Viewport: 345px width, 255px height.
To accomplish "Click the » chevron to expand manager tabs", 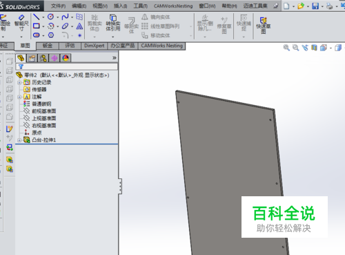I will 115,58.
